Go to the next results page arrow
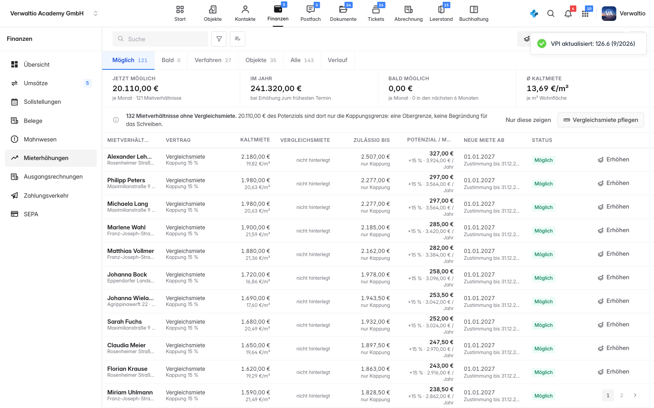654x408 pixels. point(635,395)
